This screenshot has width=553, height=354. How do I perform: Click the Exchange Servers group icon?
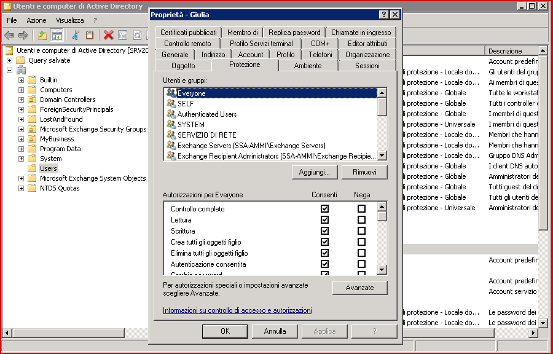[171, 145]
